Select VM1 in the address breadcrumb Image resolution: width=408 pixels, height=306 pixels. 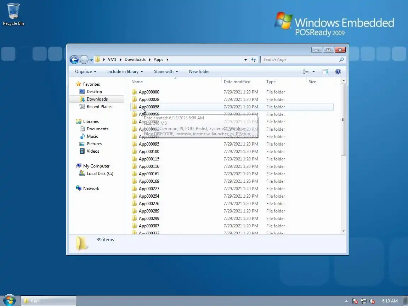[112, 59]
